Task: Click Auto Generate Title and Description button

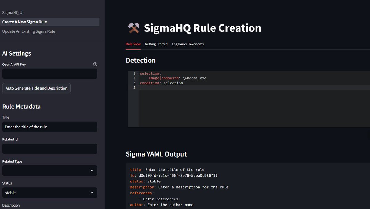Action: 36,88
